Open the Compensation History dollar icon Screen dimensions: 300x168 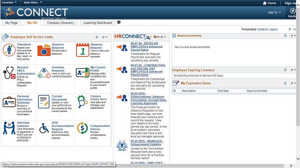click(82, 128)
